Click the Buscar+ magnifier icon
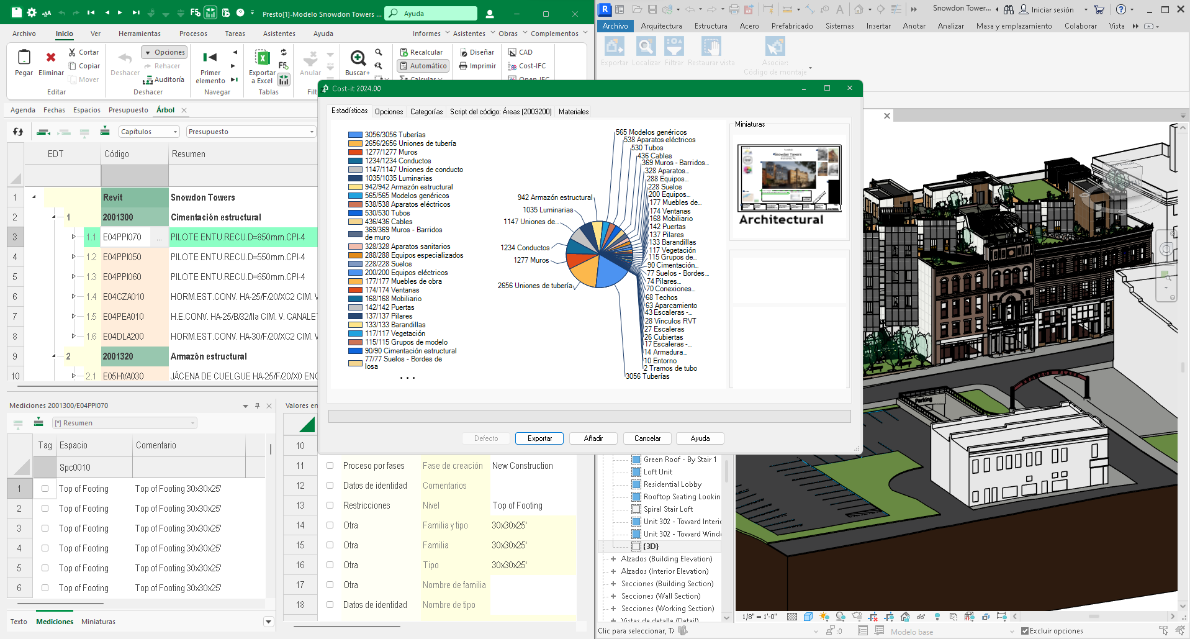Viewport: 1190px width, 639px height. tap(358, 58)
